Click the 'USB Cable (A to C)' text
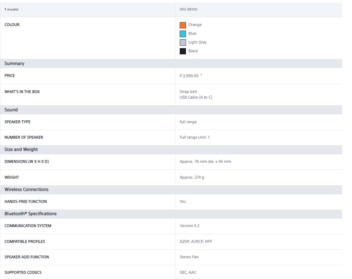 click(196, 97)
